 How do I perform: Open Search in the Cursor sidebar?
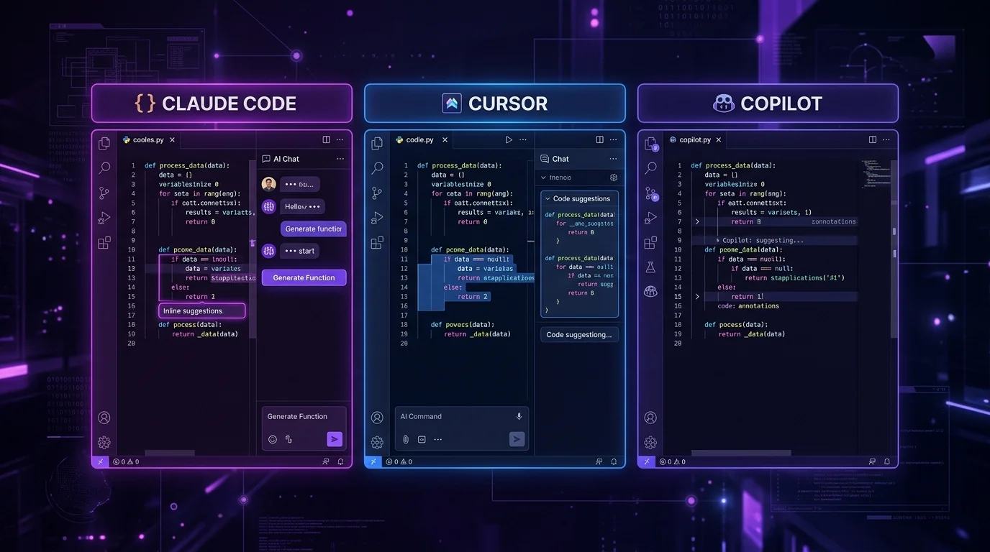377,168
